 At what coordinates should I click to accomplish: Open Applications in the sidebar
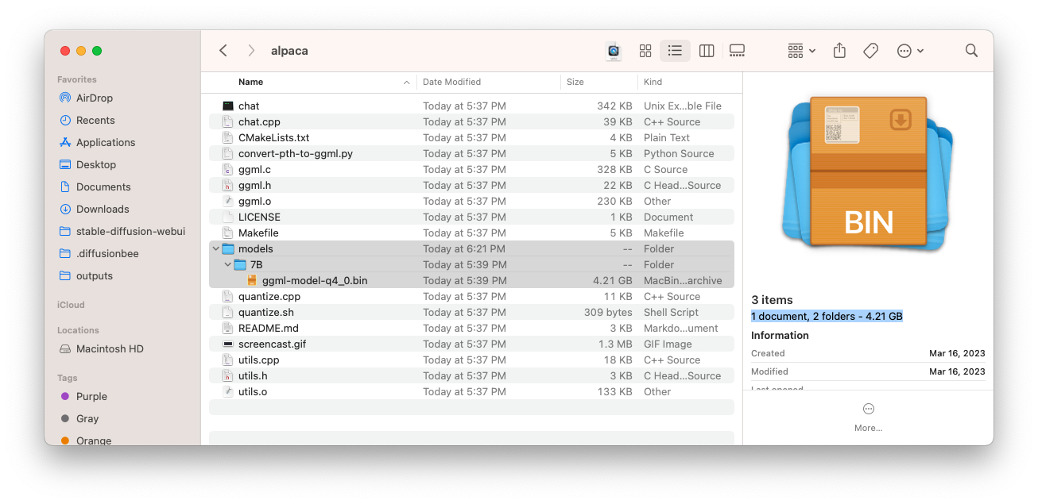tap(106, 143)
